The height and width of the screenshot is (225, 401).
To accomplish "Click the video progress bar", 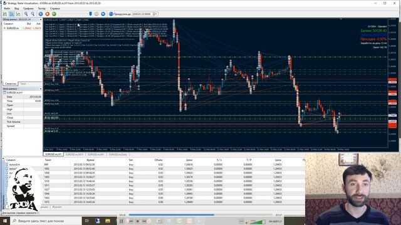I will pos(201,215).
